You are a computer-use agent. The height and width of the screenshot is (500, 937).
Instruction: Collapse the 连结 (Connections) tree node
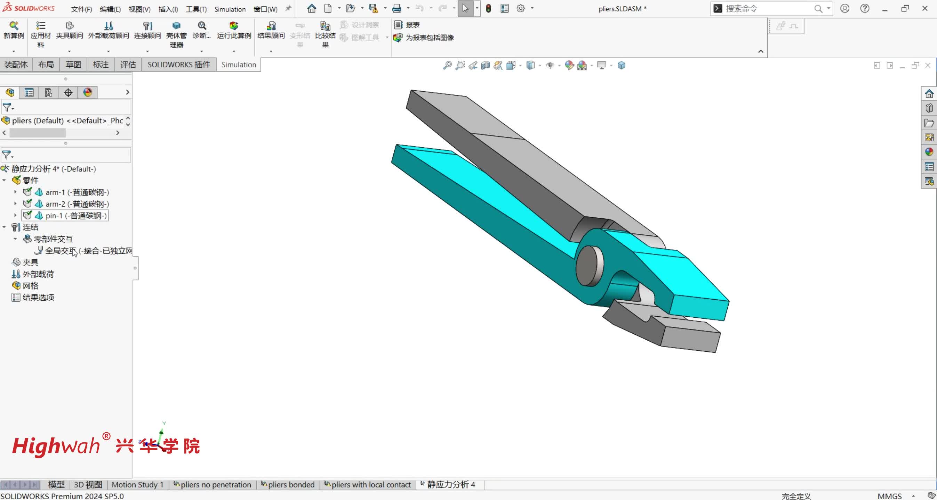click(5, 227)
